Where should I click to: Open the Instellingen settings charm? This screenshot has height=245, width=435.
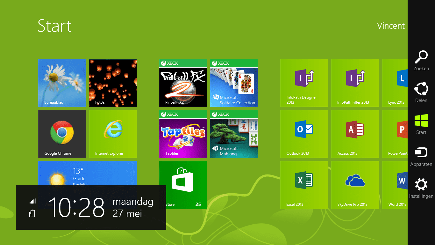point(421,188)
